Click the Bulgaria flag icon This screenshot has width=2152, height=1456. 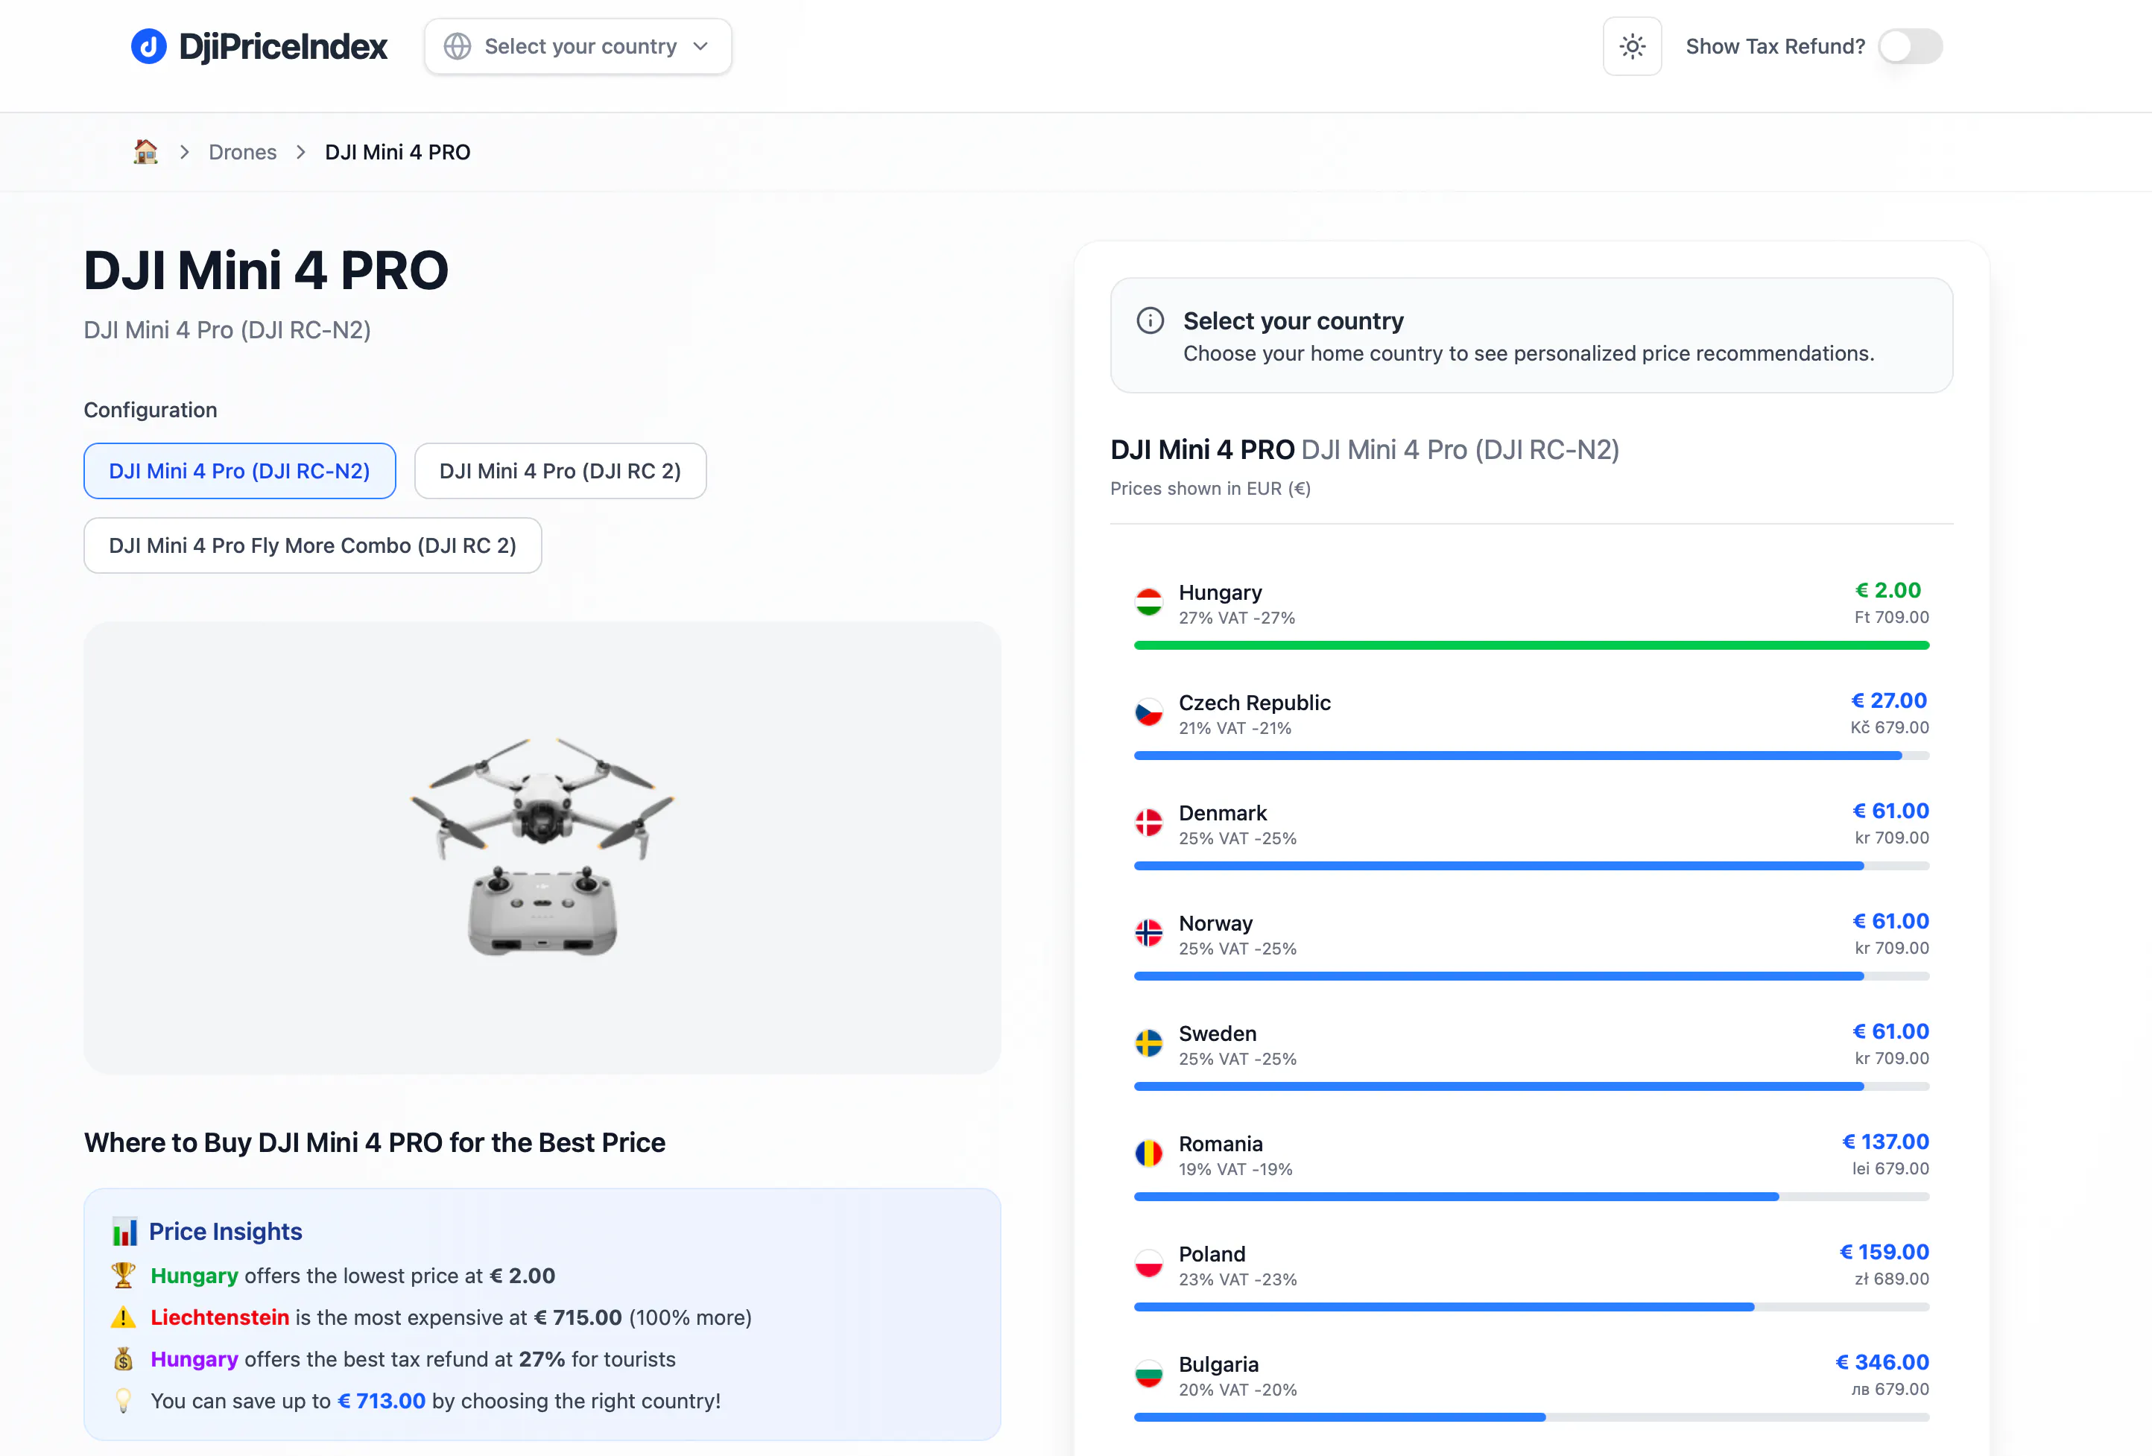click(x=1149, y=1375)
